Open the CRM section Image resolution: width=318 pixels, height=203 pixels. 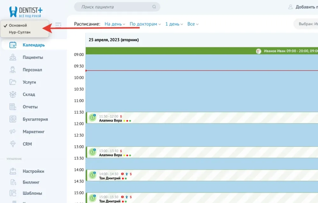point(27,144)
